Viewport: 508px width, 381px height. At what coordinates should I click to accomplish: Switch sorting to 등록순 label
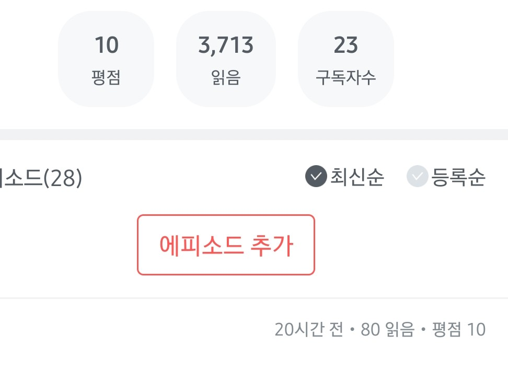pyautogui.click(x=458, y=178)
